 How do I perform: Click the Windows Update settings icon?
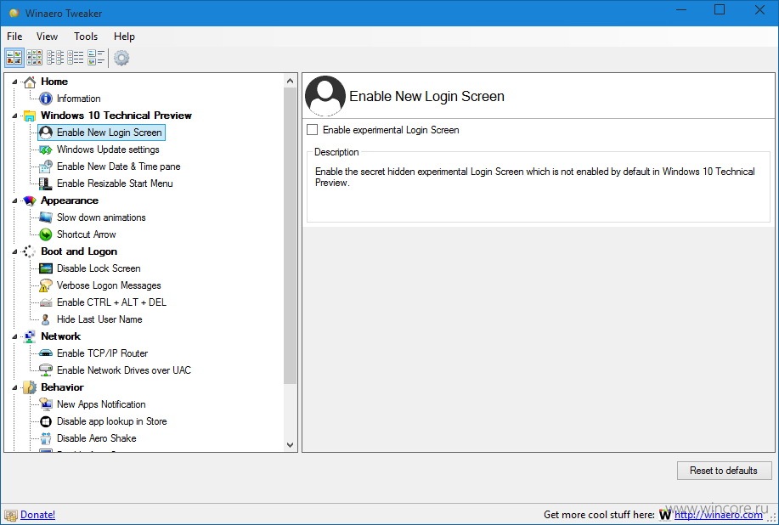point(46,150)
